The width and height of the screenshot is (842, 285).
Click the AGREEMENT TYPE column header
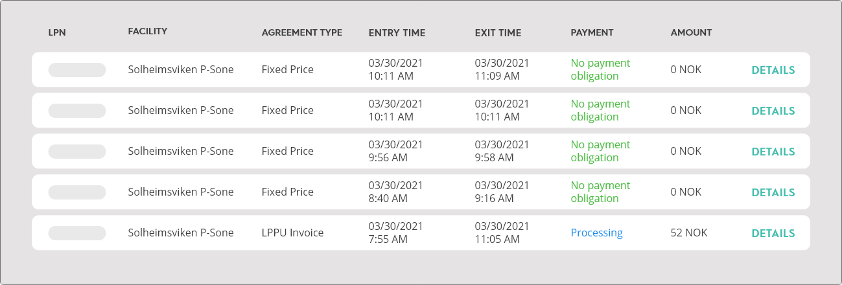(301, 32)
